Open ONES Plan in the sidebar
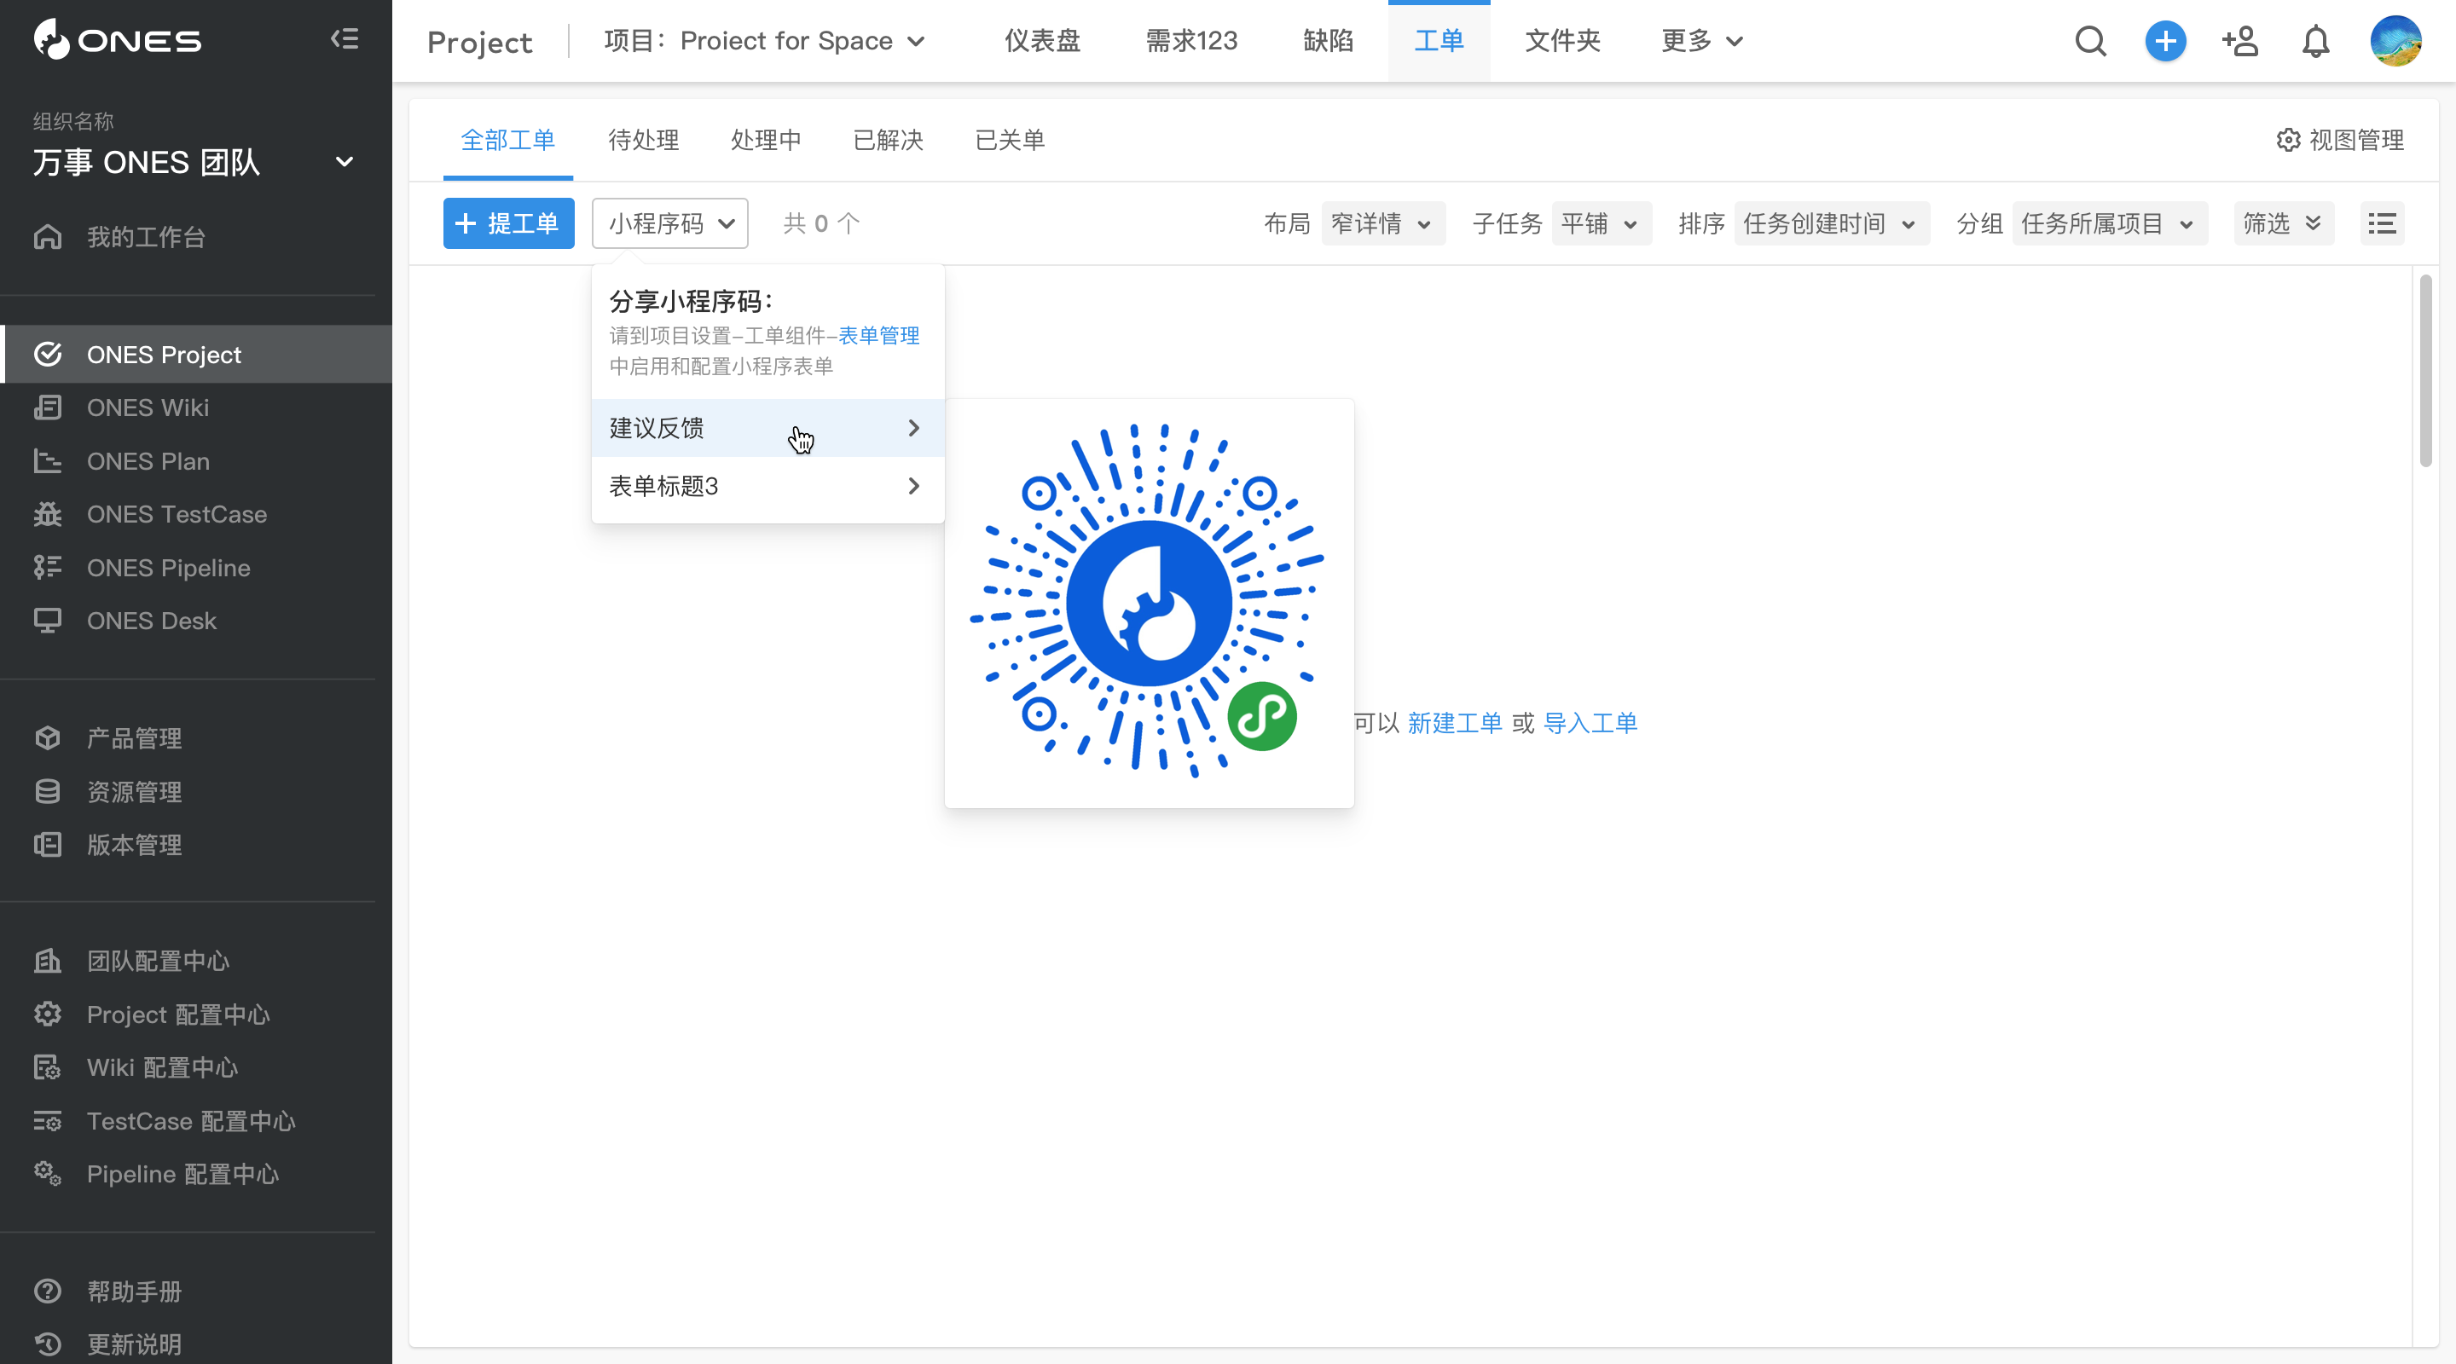The width and height of the screenshot is (2456, 1364). 195,461
